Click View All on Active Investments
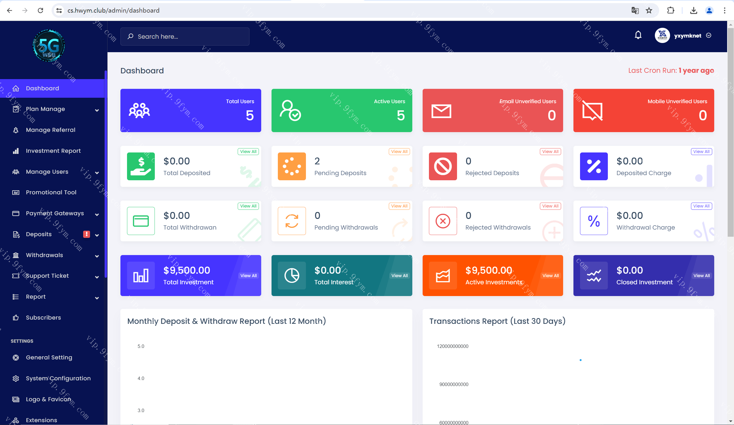 coord(550,276)
